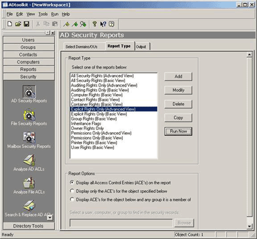Open Analyze File ACLs sidebar icon
257x239 pixels.
[29, 183]
